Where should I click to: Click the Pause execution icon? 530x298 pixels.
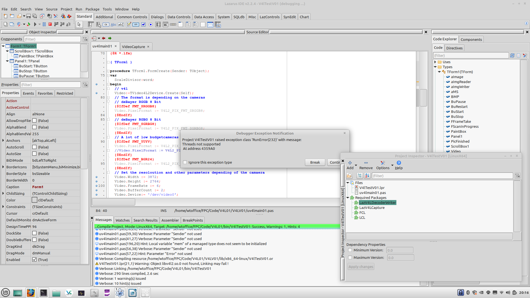point(44,25)
